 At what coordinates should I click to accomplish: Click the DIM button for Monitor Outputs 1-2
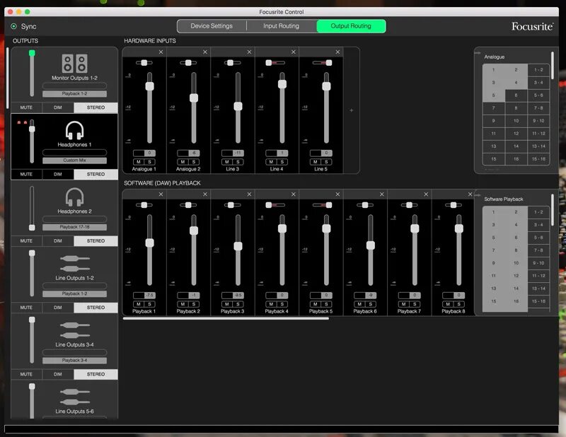(x=58, y=107)
